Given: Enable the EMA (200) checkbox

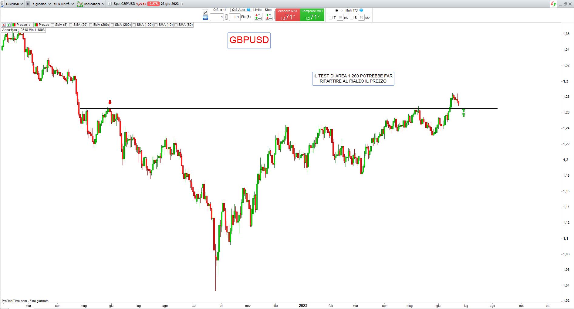Looking at the screenshot, I should (91, 25).
